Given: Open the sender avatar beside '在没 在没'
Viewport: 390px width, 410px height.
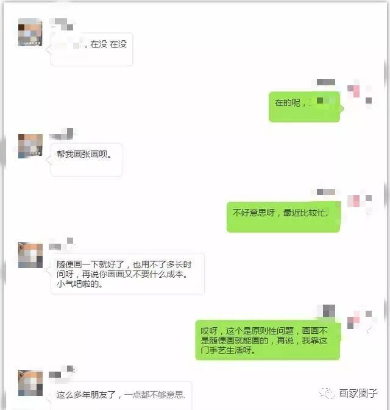Looking at the screenshot, I should 30,32.
